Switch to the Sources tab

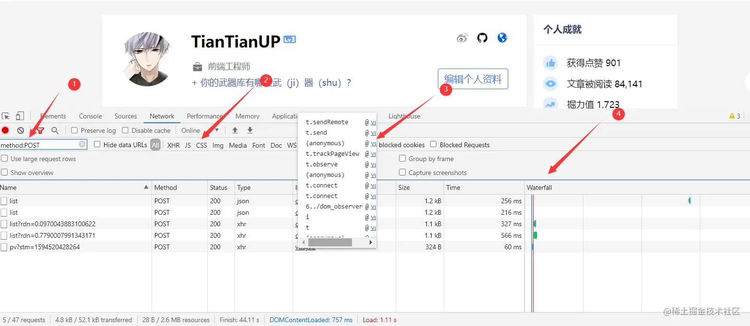126,116
